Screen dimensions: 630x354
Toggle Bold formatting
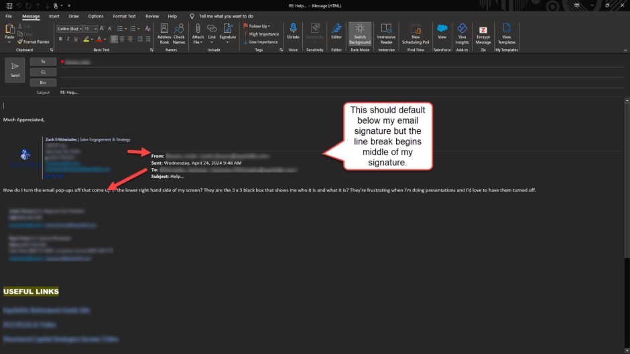pos(60,39)
